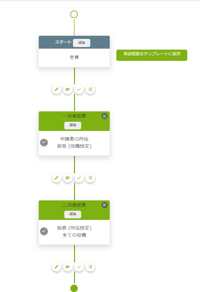Click branch shuffle icon below スタート node
Screen dimensions: 200x292
pyautogui.click(x=90, y=89)
